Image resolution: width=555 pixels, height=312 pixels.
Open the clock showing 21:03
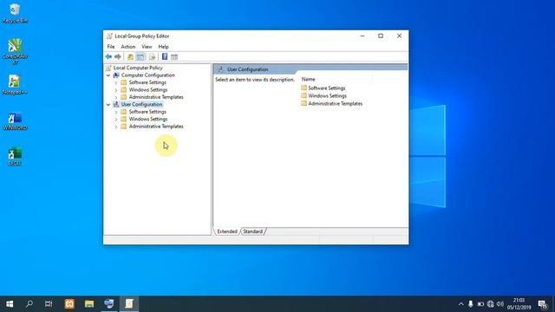[519, 304]
